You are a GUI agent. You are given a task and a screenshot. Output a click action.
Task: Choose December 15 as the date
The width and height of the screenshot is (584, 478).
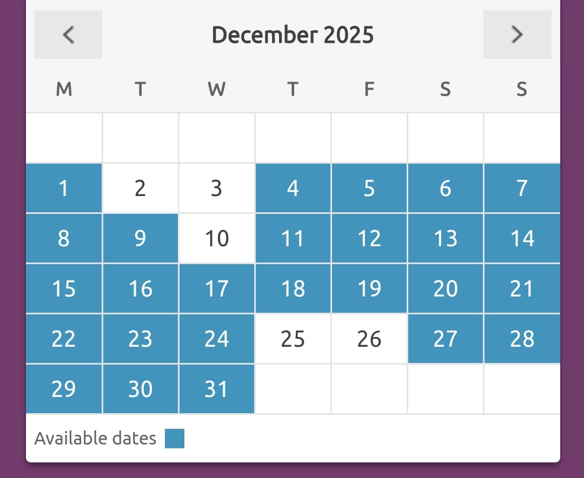[x=64, y=288]
